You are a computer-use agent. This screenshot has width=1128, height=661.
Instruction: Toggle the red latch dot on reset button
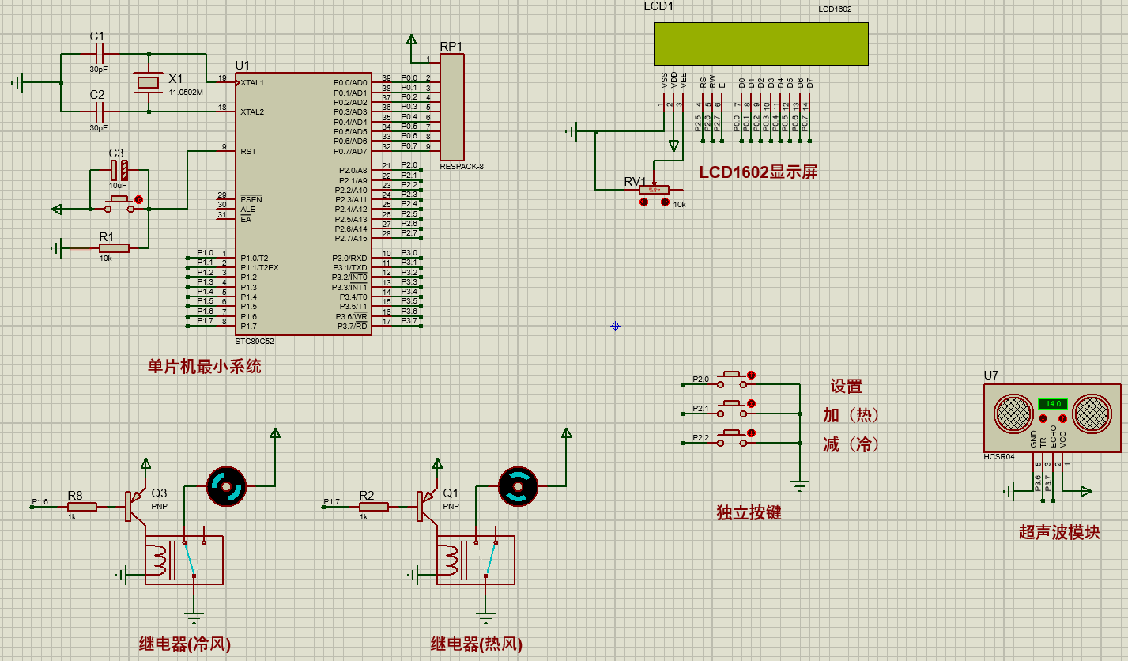[139, 200]
